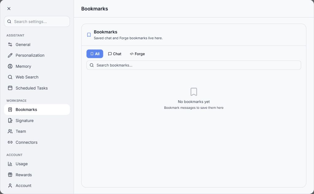Click the Connectors link icon
The height and width of the screenshot is (194, 314).
click(x=10, y=142)
